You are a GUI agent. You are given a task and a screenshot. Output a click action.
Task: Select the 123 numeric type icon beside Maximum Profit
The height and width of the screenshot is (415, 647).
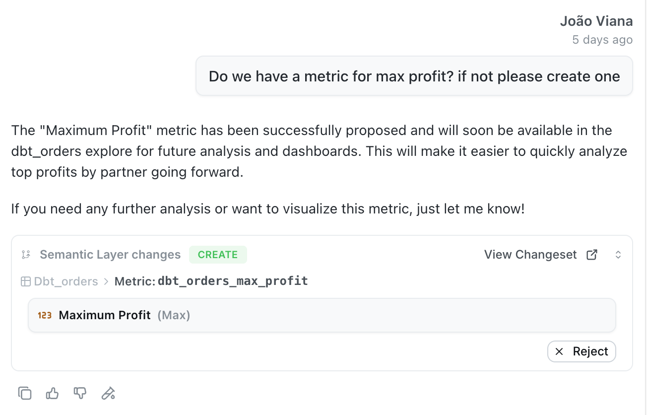click(x=44, y=315)
